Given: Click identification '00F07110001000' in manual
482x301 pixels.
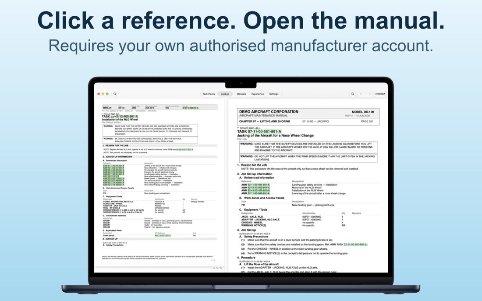Looking at the screenshot, I should click(312, 217).
